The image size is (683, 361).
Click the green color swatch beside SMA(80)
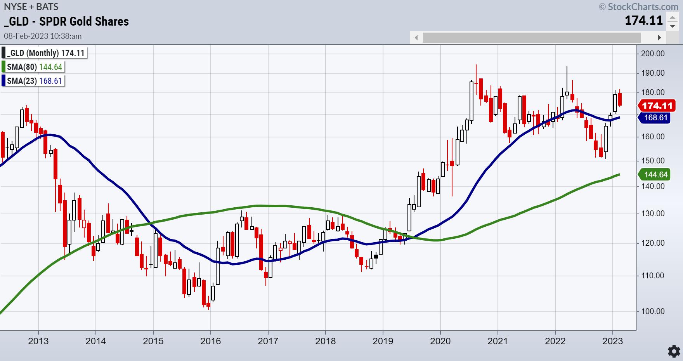pos(4,67)
